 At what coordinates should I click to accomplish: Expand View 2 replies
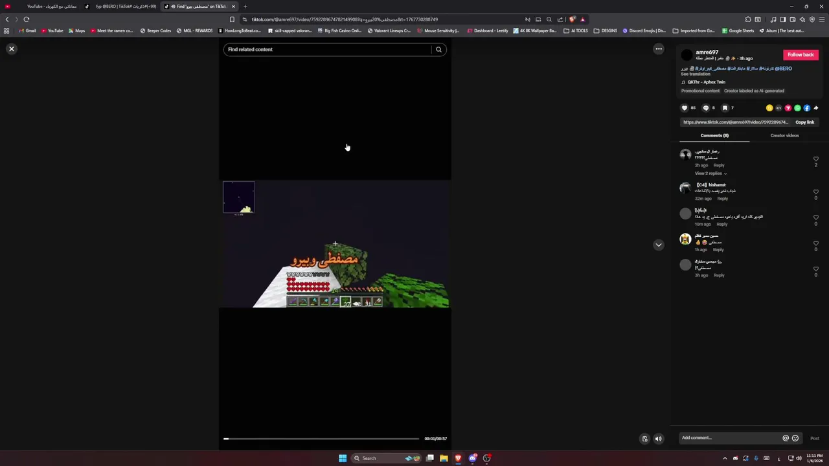click(710, 173)
